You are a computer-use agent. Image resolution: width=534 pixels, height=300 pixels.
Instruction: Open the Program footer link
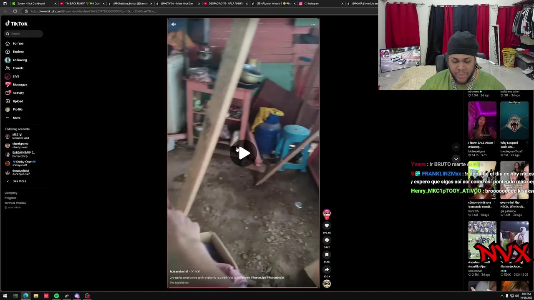click(x=10, y=198)
